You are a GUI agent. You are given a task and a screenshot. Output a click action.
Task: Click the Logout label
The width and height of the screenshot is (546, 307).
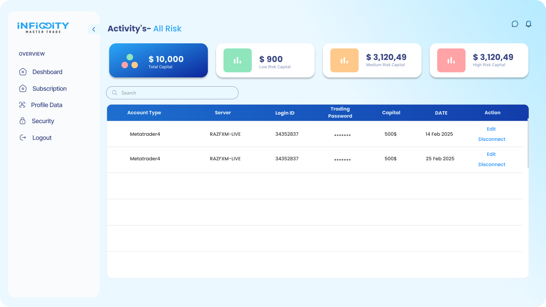(42, 138)
